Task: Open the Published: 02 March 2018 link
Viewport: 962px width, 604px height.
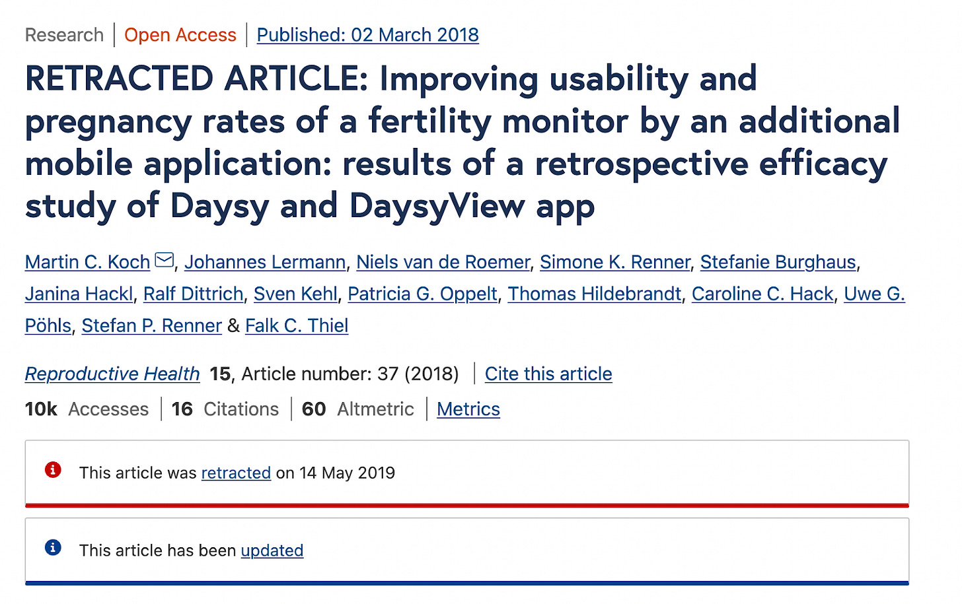Action: (367, 35)
